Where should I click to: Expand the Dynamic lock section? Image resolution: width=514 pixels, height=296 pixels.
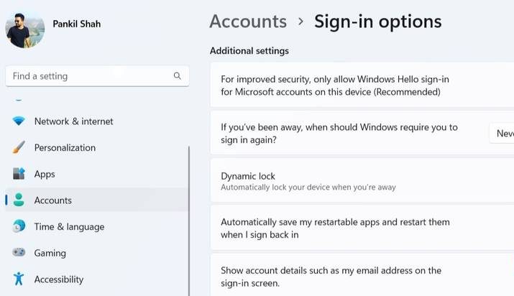[x=362, y=181]
